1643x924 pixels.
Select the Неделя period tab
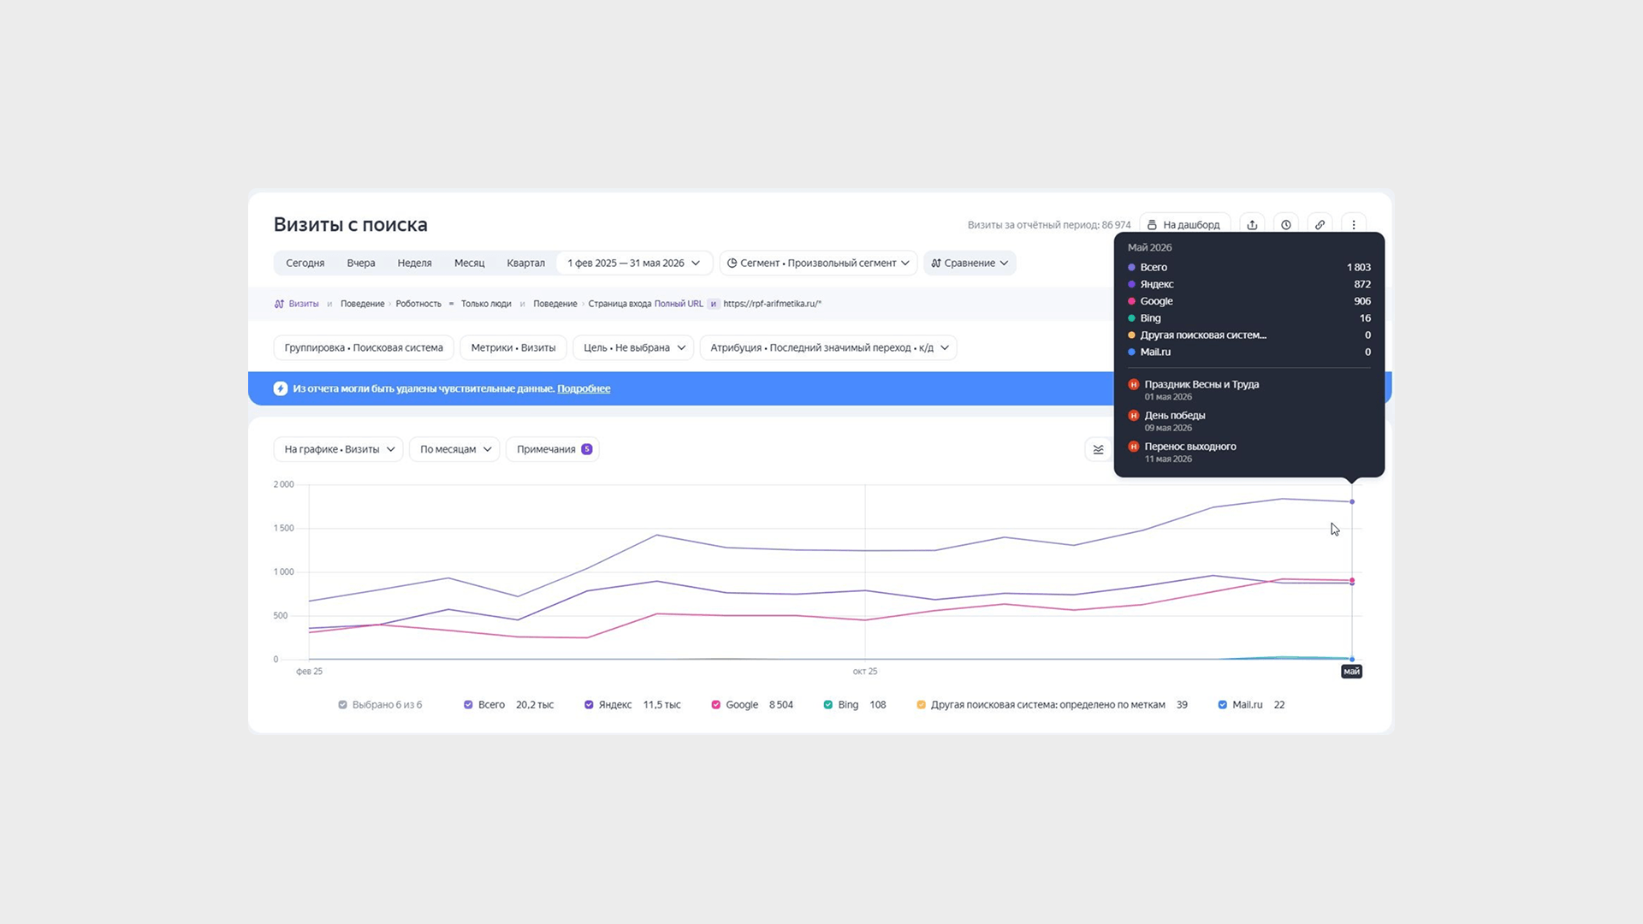(414, 263)
